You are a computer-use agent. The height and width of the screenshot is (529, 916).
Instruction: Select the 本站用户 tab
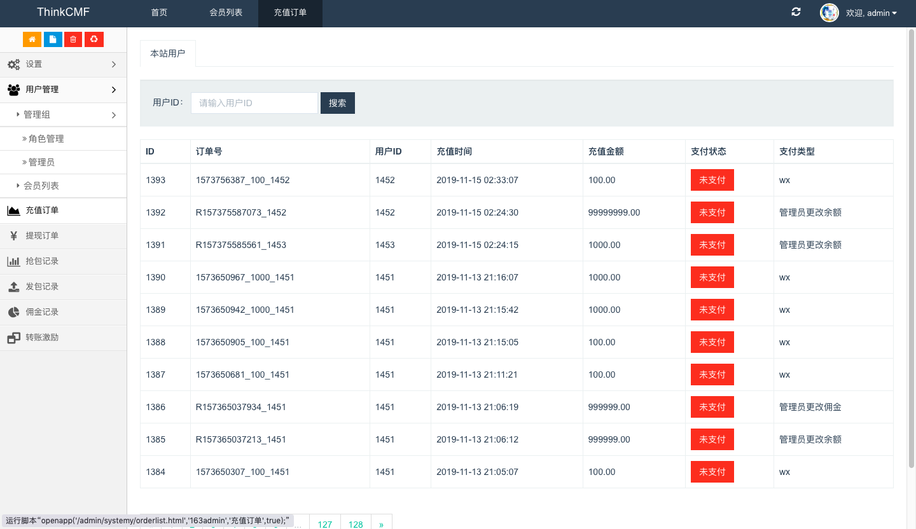pos(168,53)
